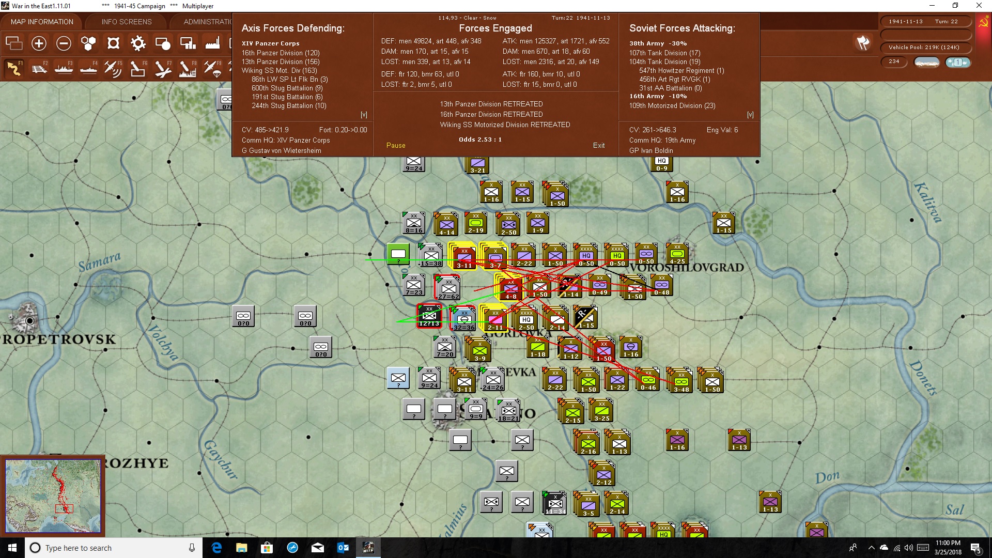Click the Soviet hammer and sickle flag
992x558 pixels.
coord(983,22)
